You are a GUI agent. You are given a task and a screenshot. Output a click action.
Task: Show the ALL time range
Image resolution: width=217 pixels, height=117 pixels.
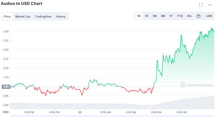click(x=189, y=16)
